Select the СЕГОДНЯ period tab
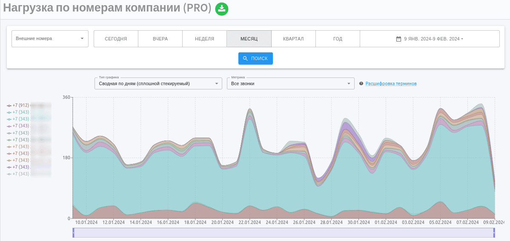510x241 pixels. tap(116, 39)
